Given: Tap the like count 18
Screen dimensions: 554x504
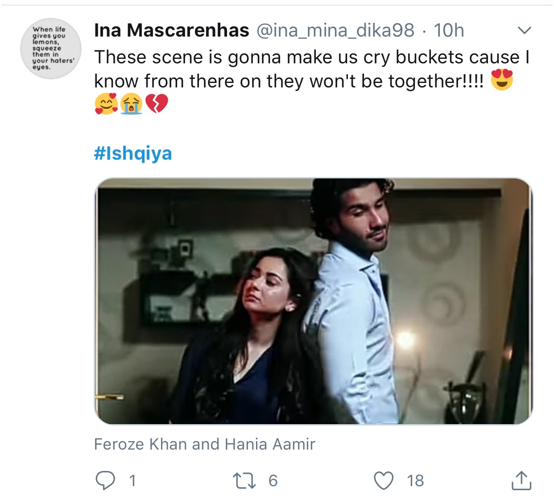Looking at the screenshot, I should 415,480.
